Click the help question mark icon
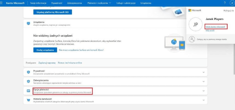This screenshot has width=235, height=110. [x=225, y=3]
